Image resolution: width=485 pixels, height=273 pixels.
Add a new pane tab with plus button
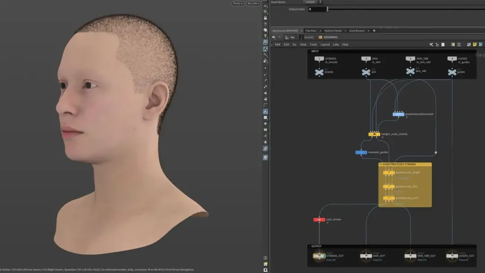tap(374, 30)
